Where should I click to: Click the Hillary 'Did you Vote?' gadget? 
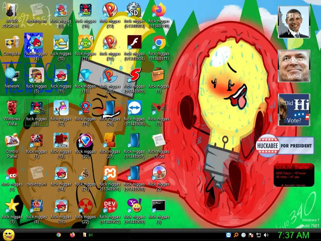(294, 110)
